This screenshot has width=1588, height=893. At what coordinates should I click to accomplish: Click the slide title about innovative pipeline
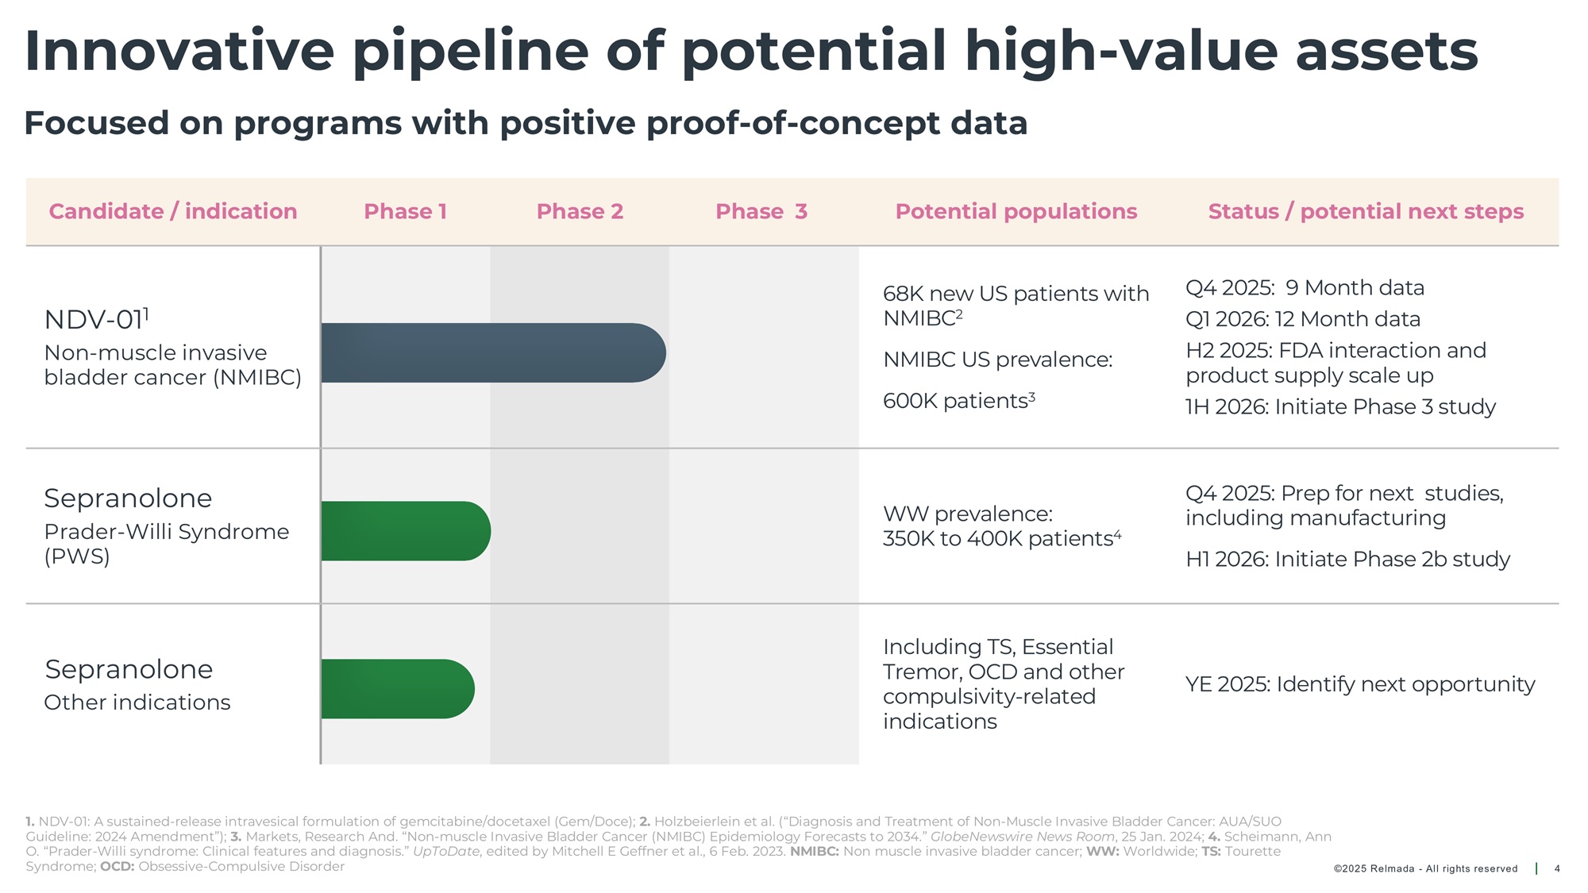(x=750, y=51)
